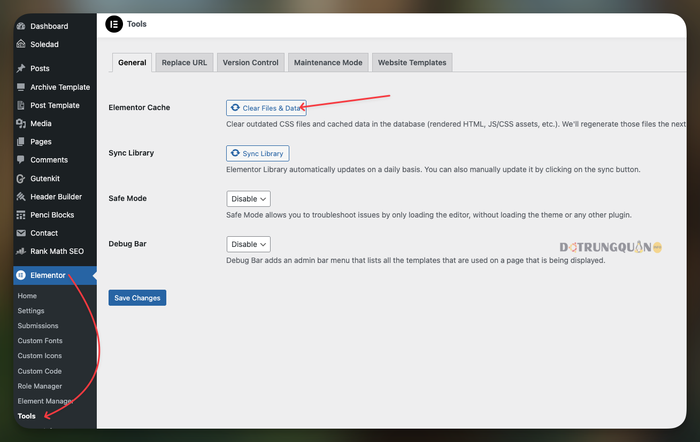
Task: Open the Version Control tab
Action: (x=251, y=63)
